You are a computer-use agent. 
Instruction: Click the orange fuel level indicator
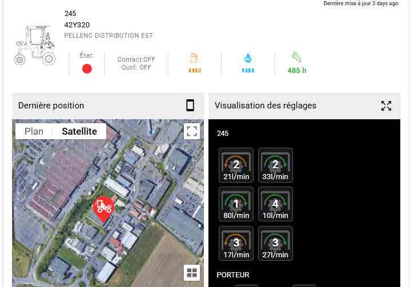coord(195,63)
